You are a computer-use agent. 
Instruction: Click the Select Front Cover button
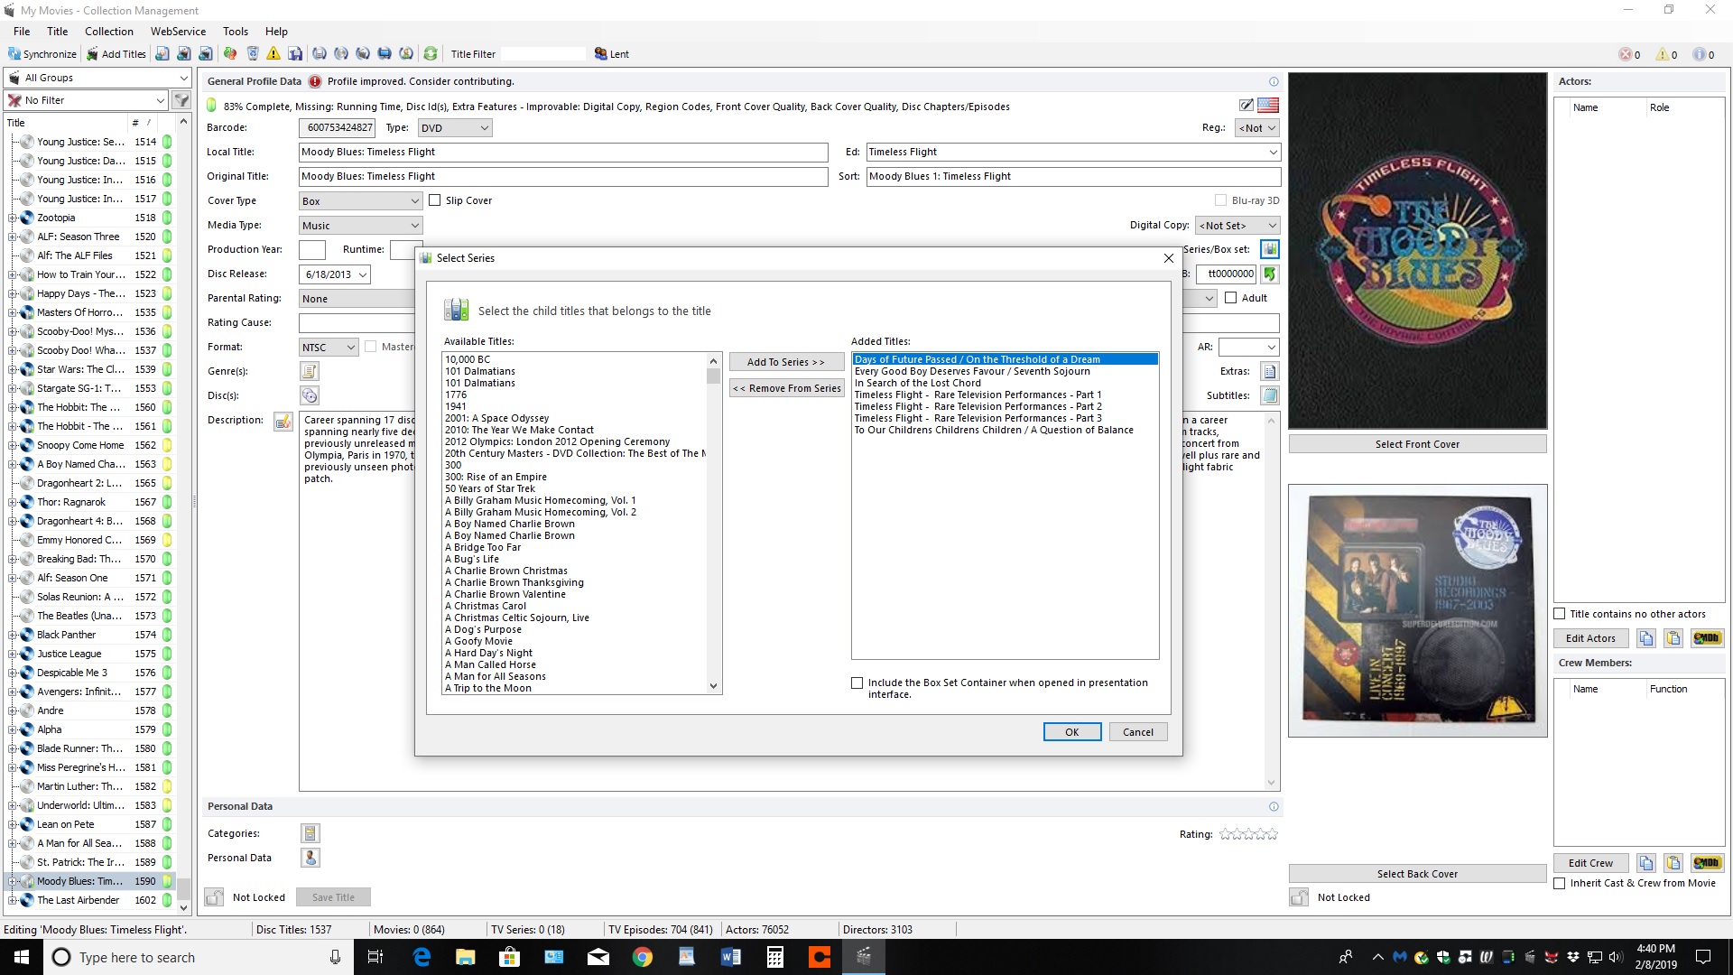pos(1417,444)
